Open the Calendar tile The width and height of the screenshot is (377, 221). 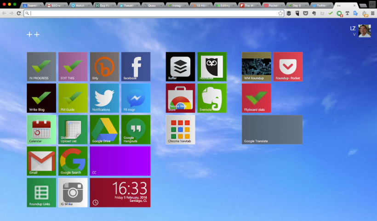[x=41, y=130]
